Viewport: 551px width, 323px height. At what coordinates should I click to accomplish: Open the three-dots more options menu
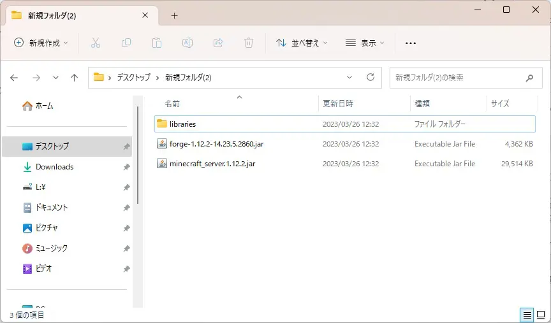click(411, 43)
